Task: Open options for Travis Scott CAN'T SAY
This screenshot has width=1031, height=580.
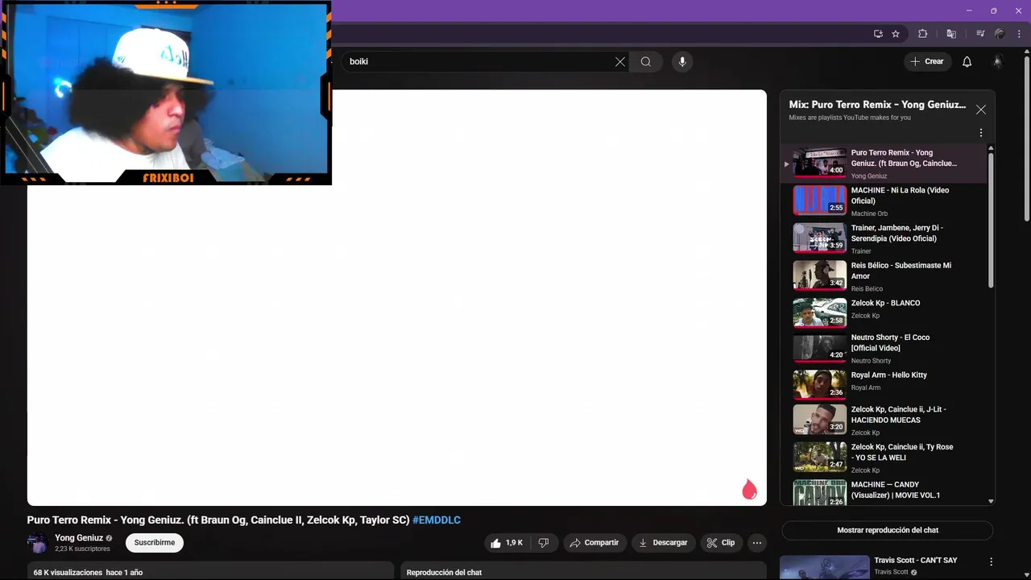Action: tap(992, 561)
